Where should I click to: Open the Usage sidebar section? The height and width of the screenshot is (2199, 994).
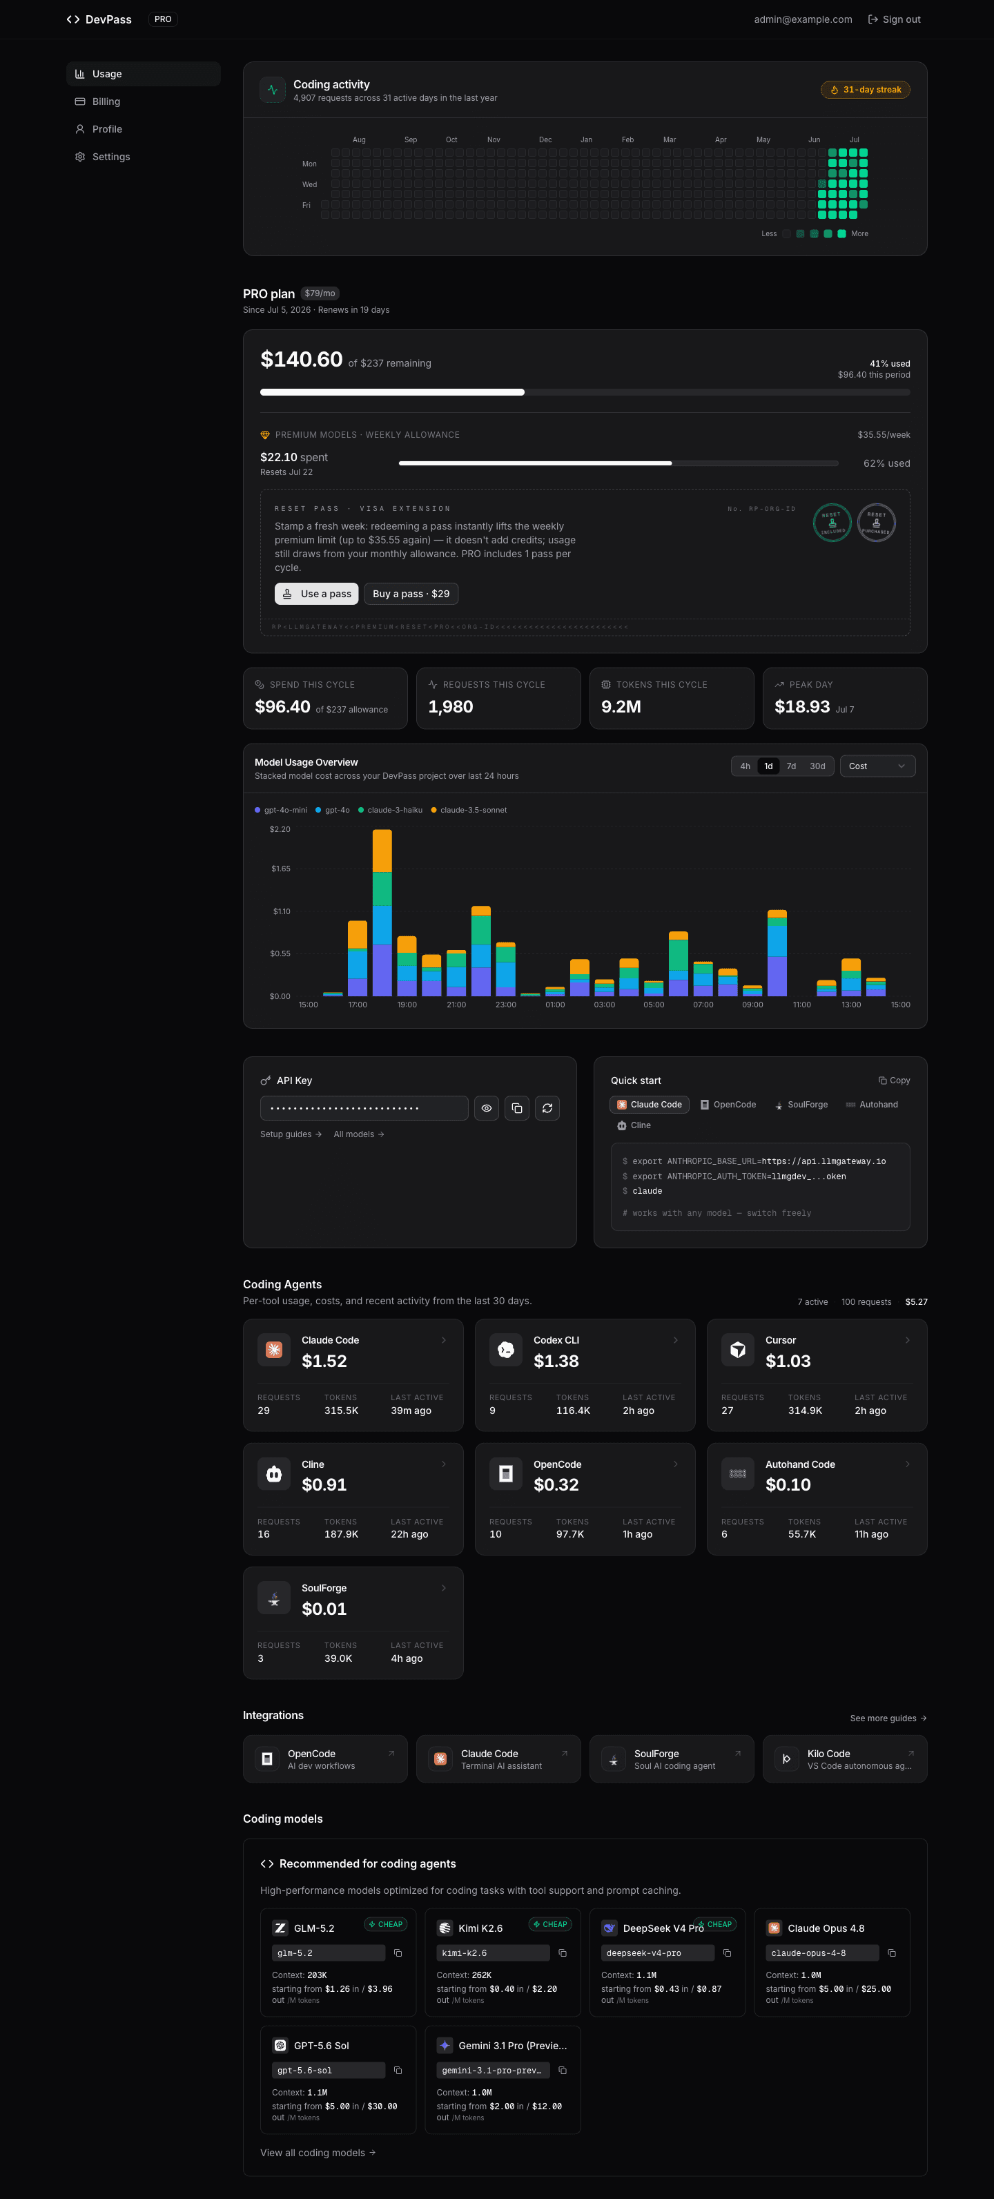tap(144, 73)
